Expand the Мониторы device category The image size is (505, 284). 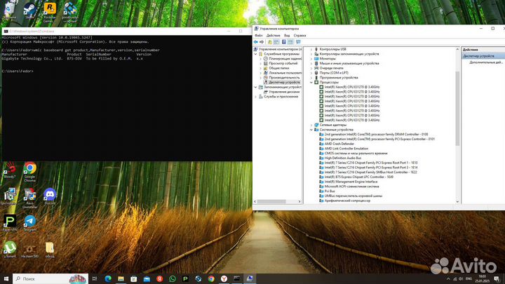311,58
